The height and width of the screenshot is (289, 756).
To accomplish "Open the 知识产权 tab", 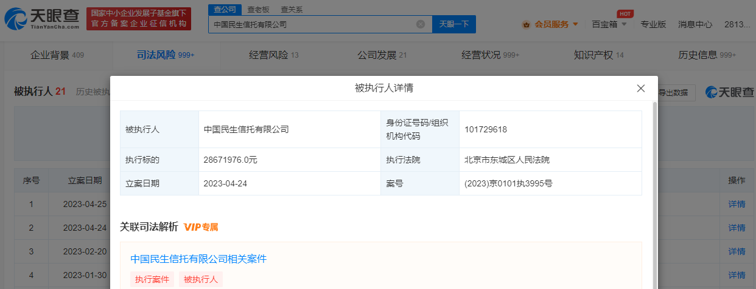I will pyautogui.click(x=599, y=55).
